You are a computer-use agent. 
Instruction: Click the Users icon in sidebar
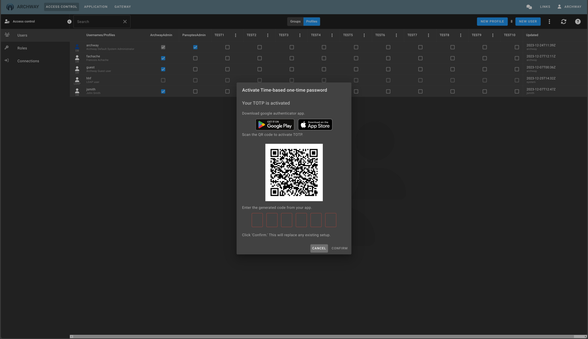coord(7,35)
